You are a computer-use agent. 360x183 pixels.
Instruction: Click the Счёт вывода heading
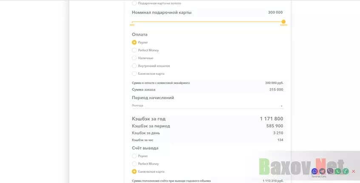point(145,148)
